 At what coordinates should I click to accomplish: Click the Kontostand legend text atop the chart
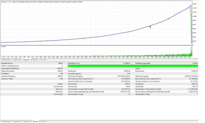tap(4, 2)
